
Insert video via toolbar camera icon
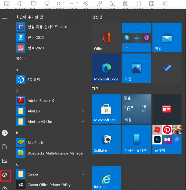34,4
